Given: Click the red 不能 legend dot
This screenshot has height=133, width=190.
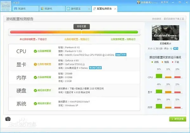Looking at the screenshot, I should click(x=173, y=62).
